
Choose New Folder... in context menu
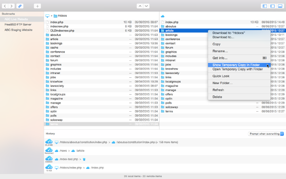pyautogui.click(x=239, y=83)
